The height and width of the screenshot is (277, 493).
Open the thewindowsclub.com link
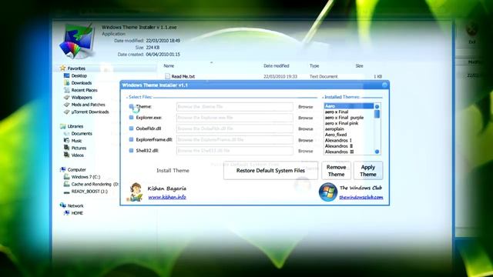361,197
